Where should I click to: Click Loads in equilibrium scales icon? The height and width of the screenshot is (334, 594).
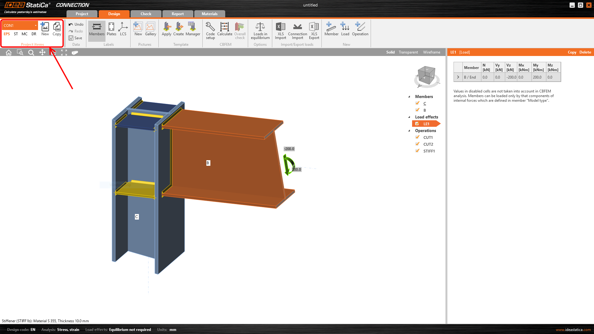coord(260,27)
